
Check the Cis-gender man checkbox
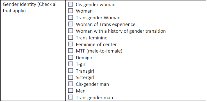[x=70, y=84]
